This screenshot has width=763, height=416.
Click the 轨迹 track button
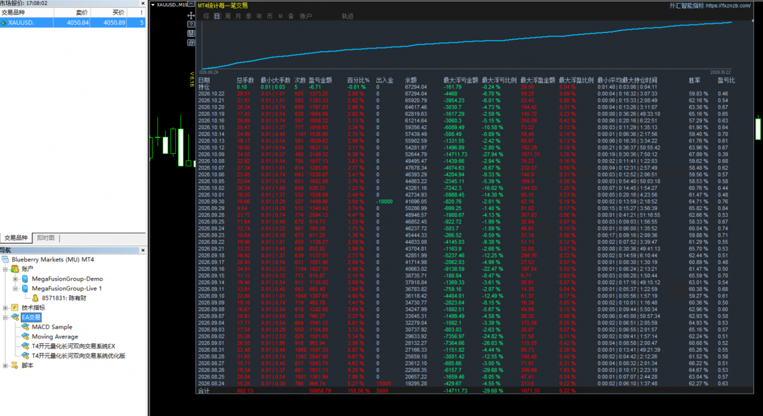(347, 16)
